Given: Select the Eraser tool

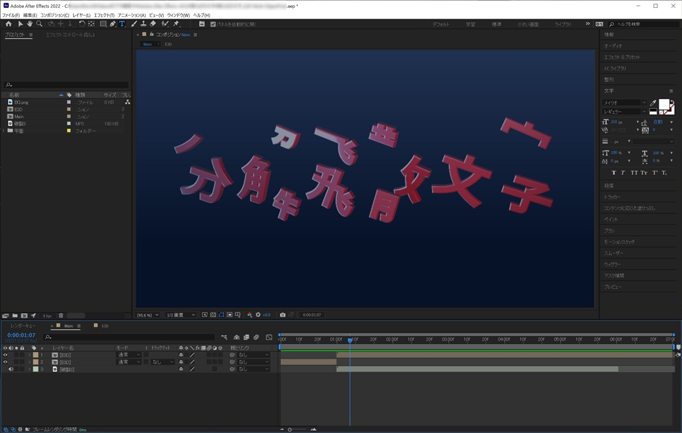Looking at the screenshot, I should click(x=153, y=24).
